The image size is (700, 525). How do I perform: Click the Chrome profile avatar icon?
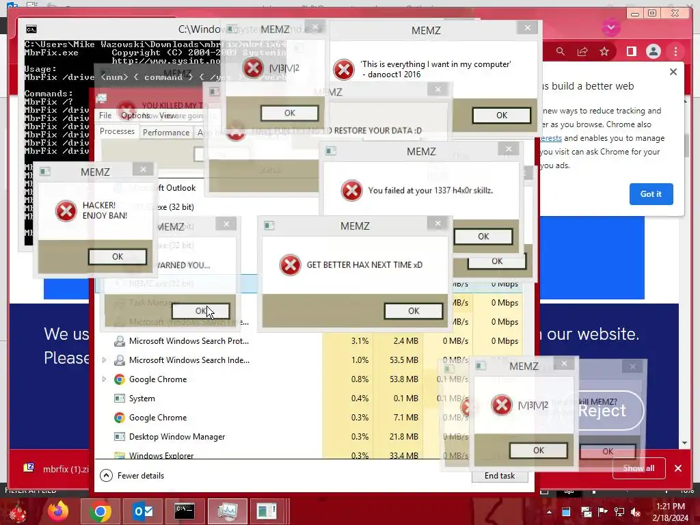click(653, 52)
